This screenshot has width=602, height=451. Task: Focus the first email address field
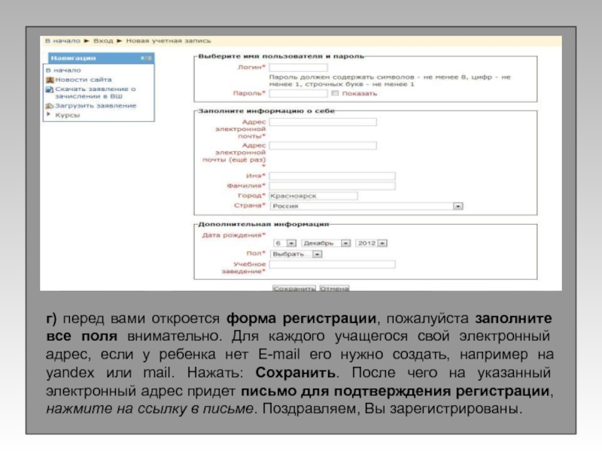323,122
